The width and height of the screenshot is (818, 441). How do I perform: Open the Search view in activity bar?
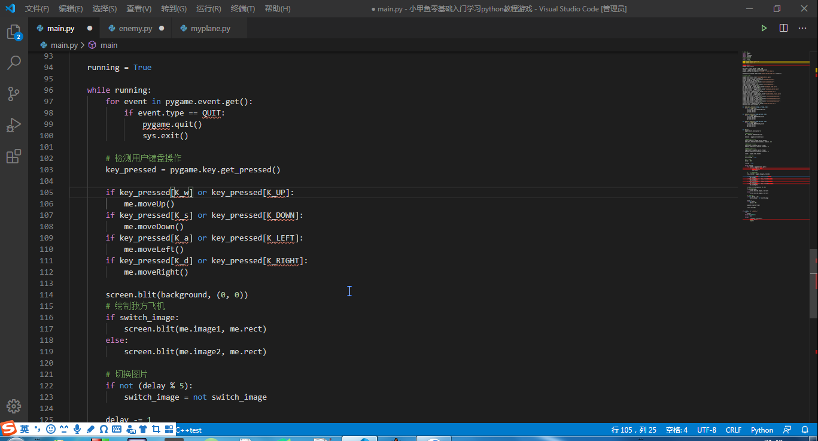pyautogui.click(x=14, y=63)
